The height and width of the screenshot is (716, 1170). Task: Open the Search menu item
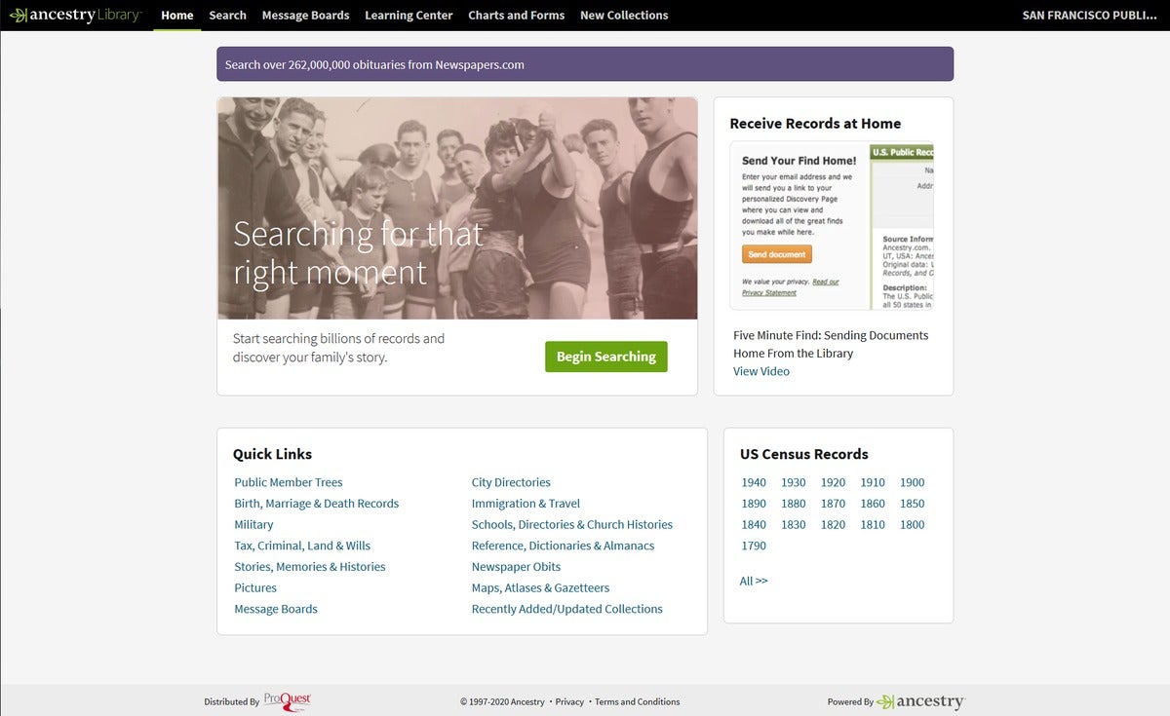(227, 15)
